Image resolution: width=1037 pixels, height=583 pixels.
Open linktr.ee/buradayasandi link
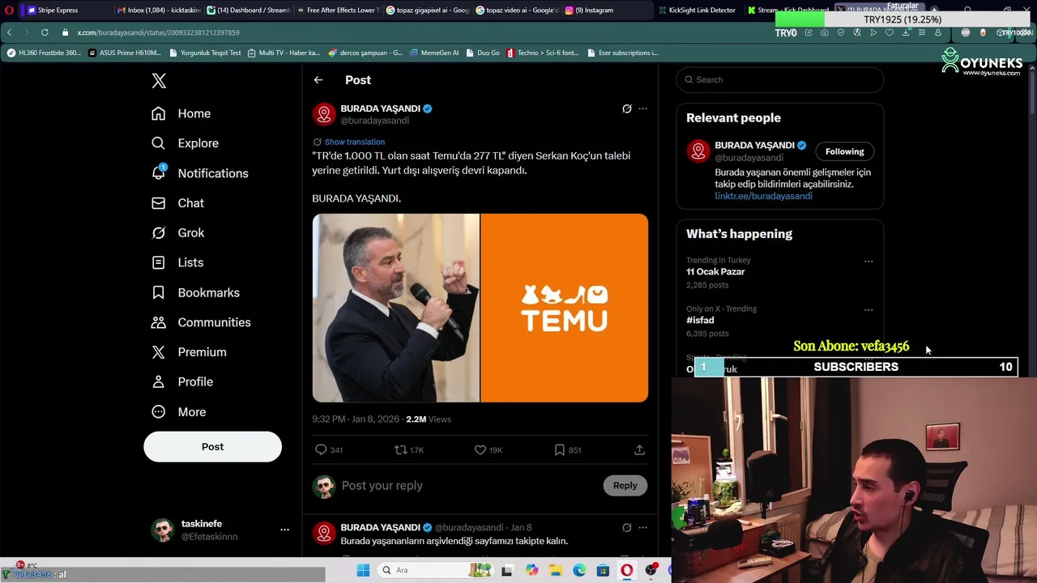pos(763,196)
